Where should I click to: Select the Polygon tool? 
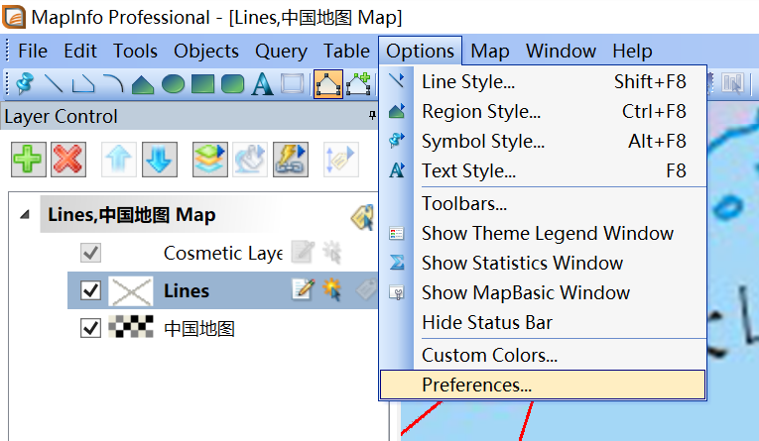[142, 83]
